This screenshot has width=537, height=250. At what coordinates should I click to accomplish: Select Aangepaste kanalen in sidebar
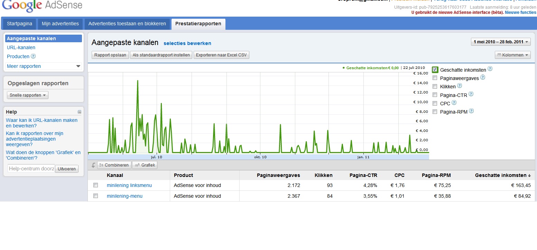pos(44,38)
